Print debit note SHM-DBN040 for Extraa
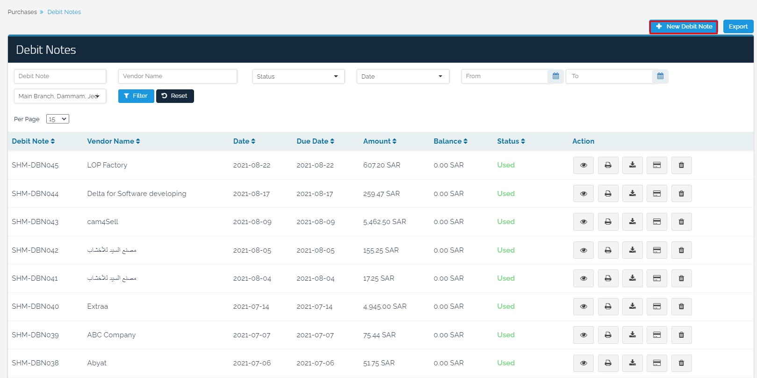Viewport: 757px width, 378px height. point(608,306)
